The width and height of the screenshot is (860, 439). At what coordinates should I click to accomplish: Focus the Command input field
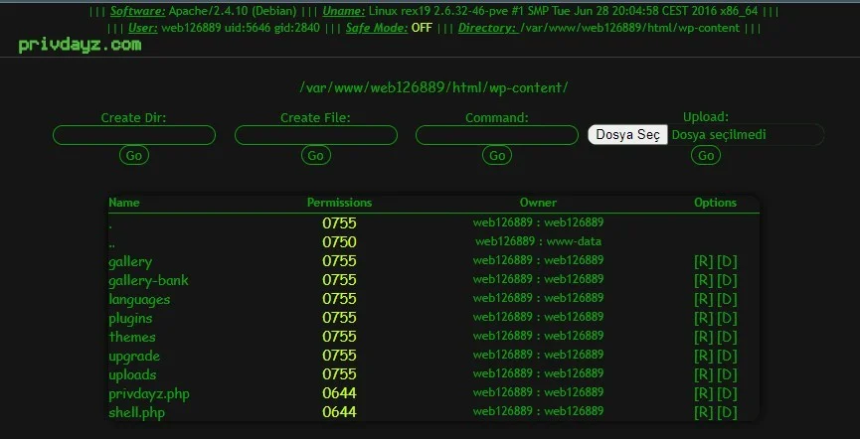click(496, 135)
